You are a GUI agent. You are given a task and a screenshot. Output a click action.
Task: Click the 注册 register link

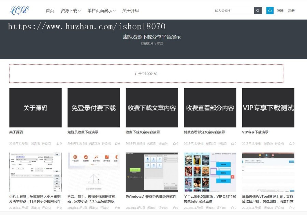(291, 10)
